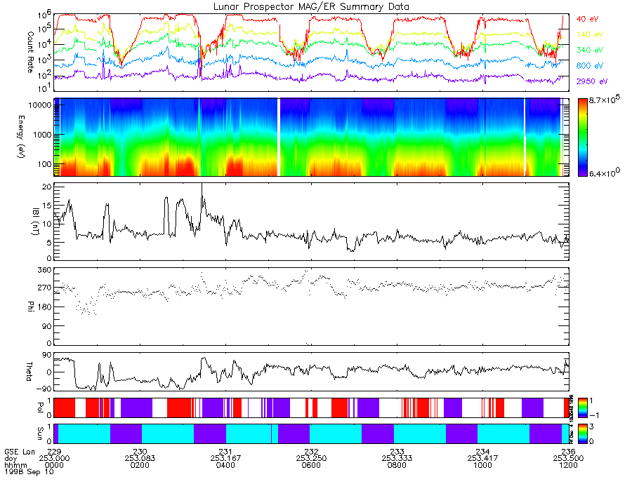The width and height of the screenshot is (632, 491).
Task: Click the '8.7×10^5' color bar maximum
Action: tap(604, 100)
